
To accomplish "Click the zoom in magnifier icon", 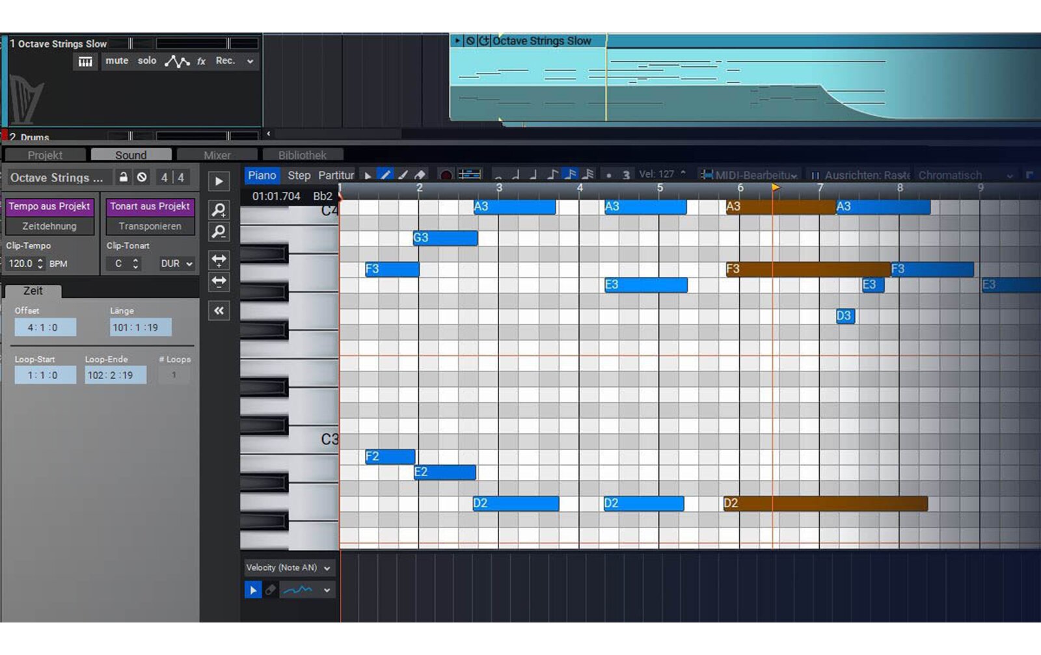I will click(219, 209).
